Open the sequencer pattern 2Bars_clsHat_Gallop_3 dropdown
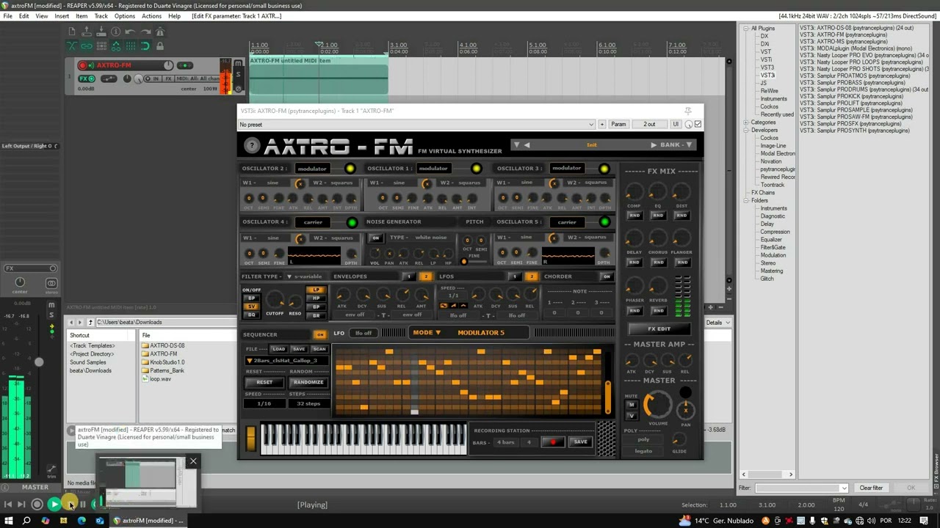The width and height of the screenshot is (940, 528). pos(286,361)
